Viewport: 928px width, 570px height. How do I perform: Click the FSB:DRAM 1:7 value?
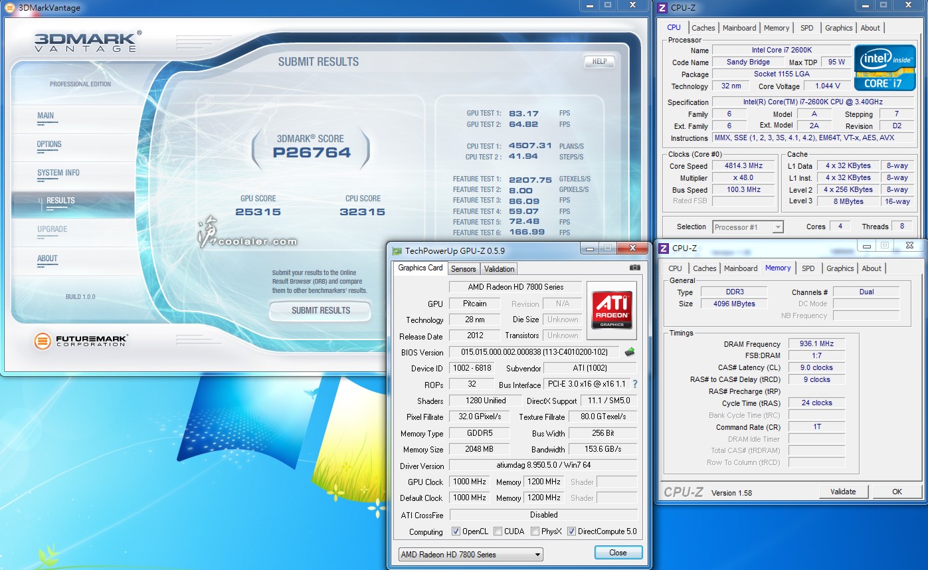[816, 355]
